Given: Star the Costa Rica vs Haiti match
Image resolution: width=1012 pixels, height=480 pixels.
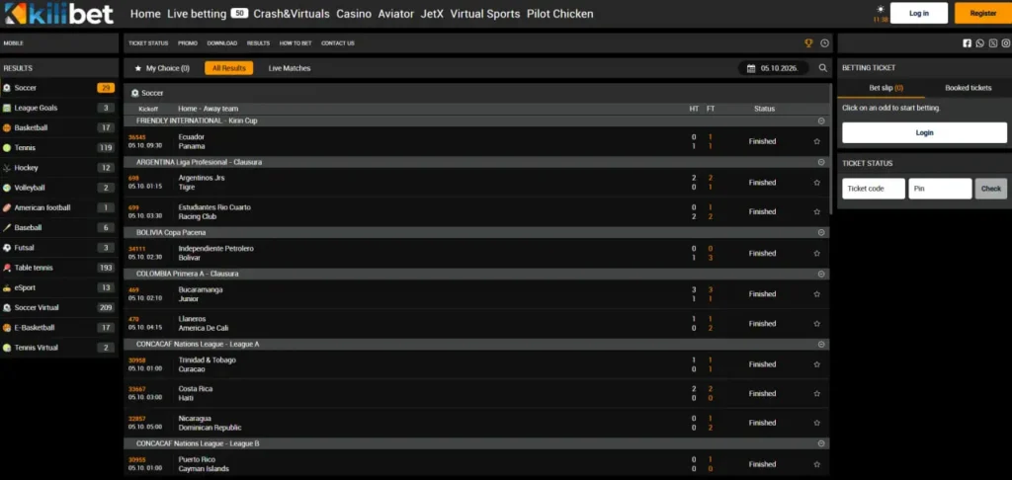Looking at the screenshot, I should [816, 393].
